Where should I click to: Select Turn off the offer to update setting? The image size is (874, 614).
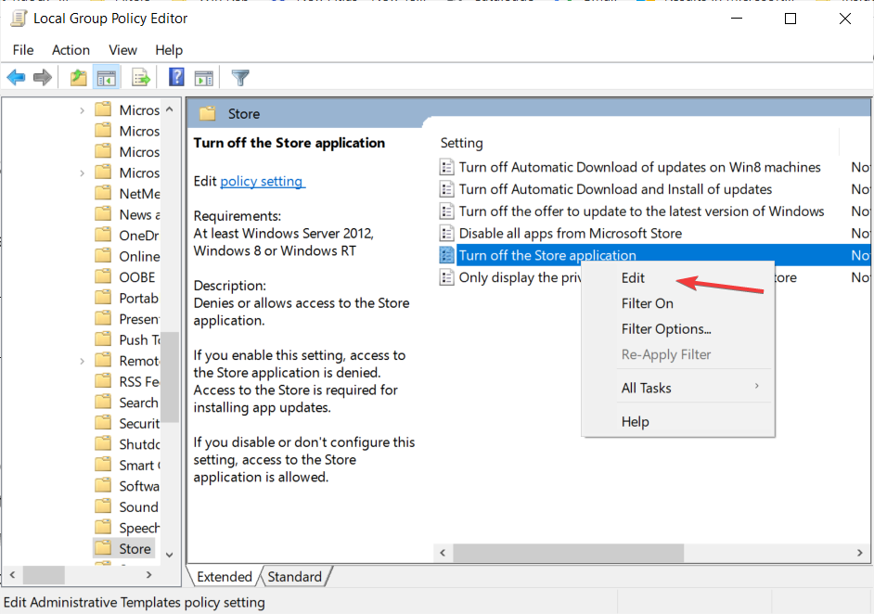(641, 211)
